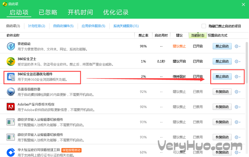This screenshot has width=249, height=157.
Task: Sort by the 当前状态 column header
Action: click(198, 35)
